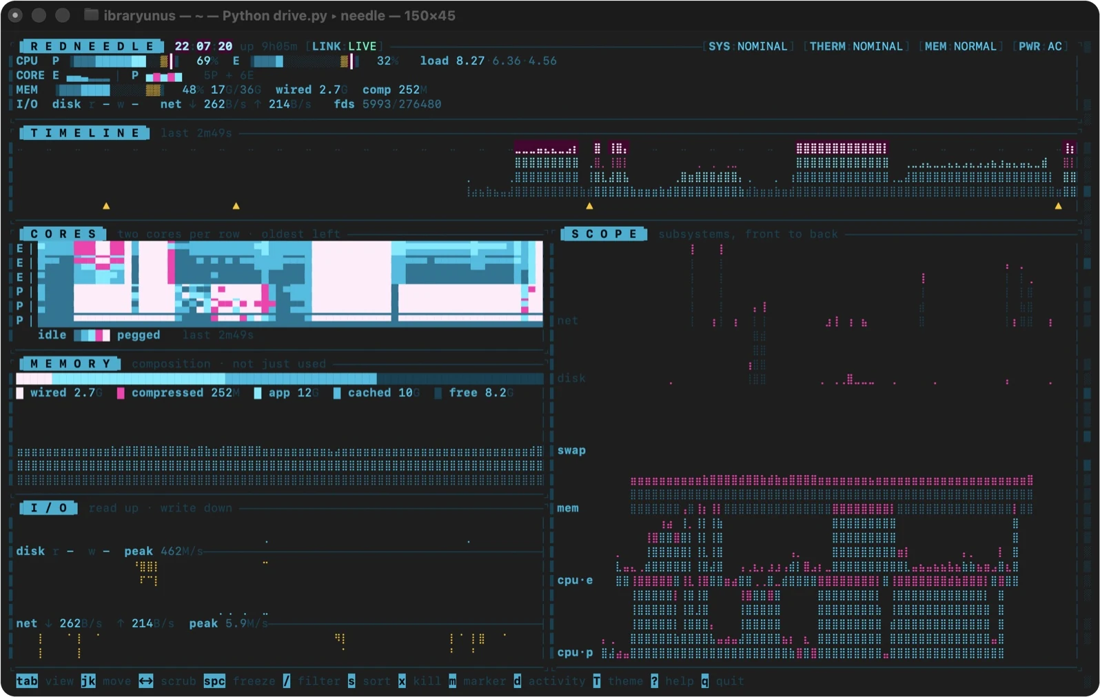This screenshot has width=1100, height=697.
Task: Click the 'fds 5993/276480' value
Action: click(387, 104)
